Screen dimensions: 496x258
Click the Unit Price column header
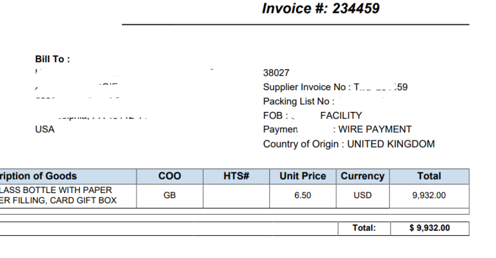(x=303, y=176)
